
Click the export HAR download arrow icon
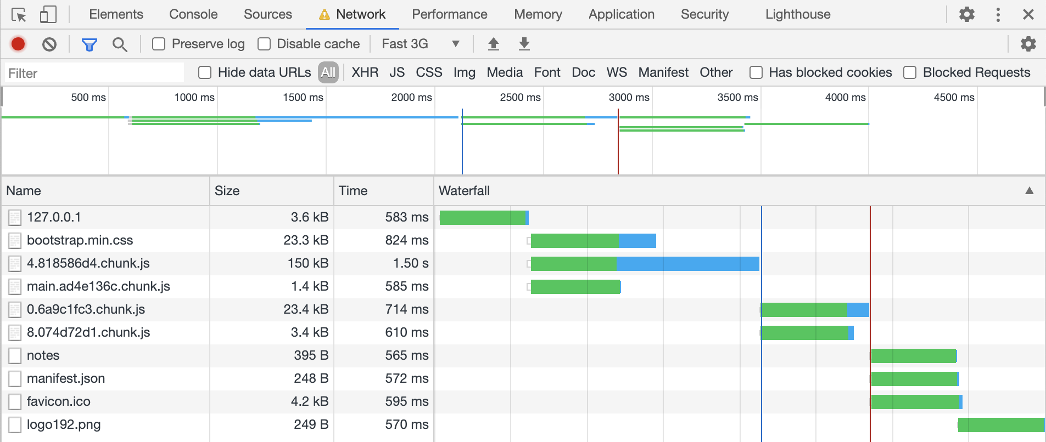click(524, 44)
